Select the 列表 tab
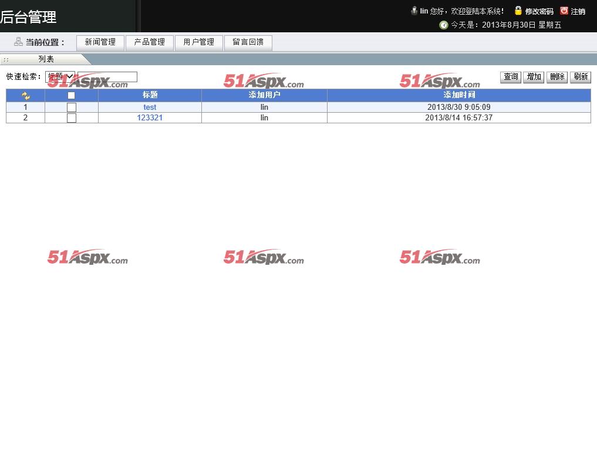 (46, 59)
